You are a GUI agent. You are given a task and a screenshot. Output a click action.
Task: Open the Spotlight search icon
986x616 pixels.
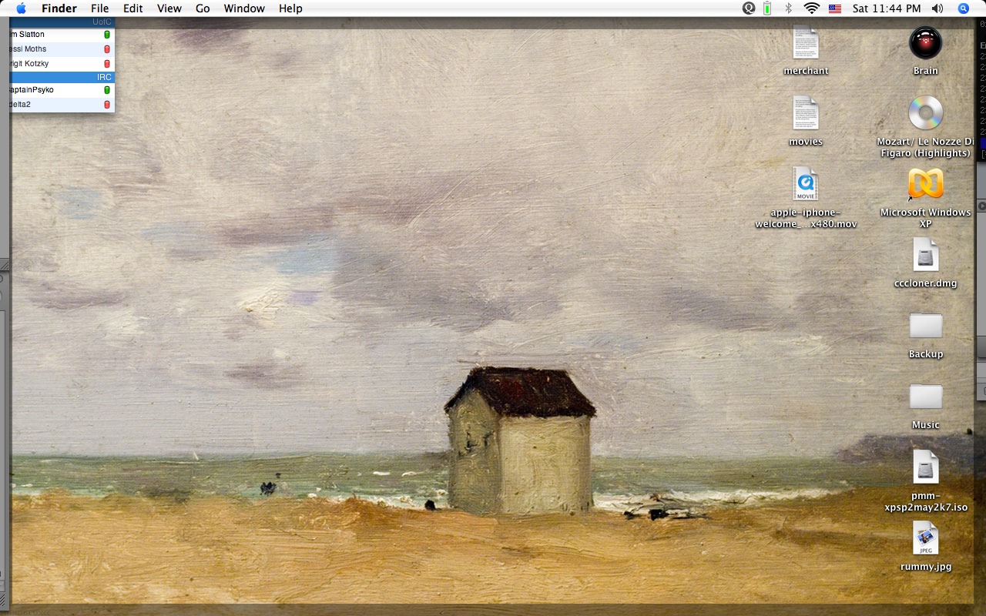pyautogui.click(x=963, y=8)
